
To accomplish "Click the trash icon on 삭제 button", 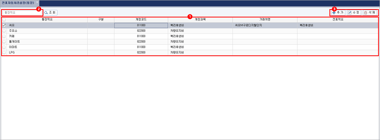I will (366, 13).
